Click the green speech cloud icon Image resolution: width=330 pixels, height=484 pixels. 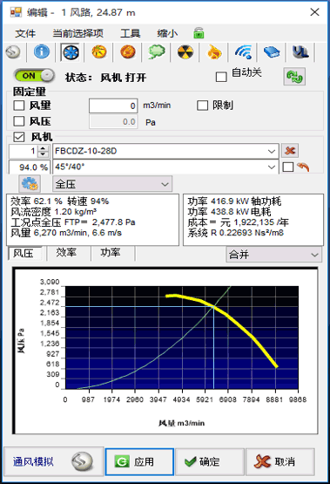[x=157, y=51]
